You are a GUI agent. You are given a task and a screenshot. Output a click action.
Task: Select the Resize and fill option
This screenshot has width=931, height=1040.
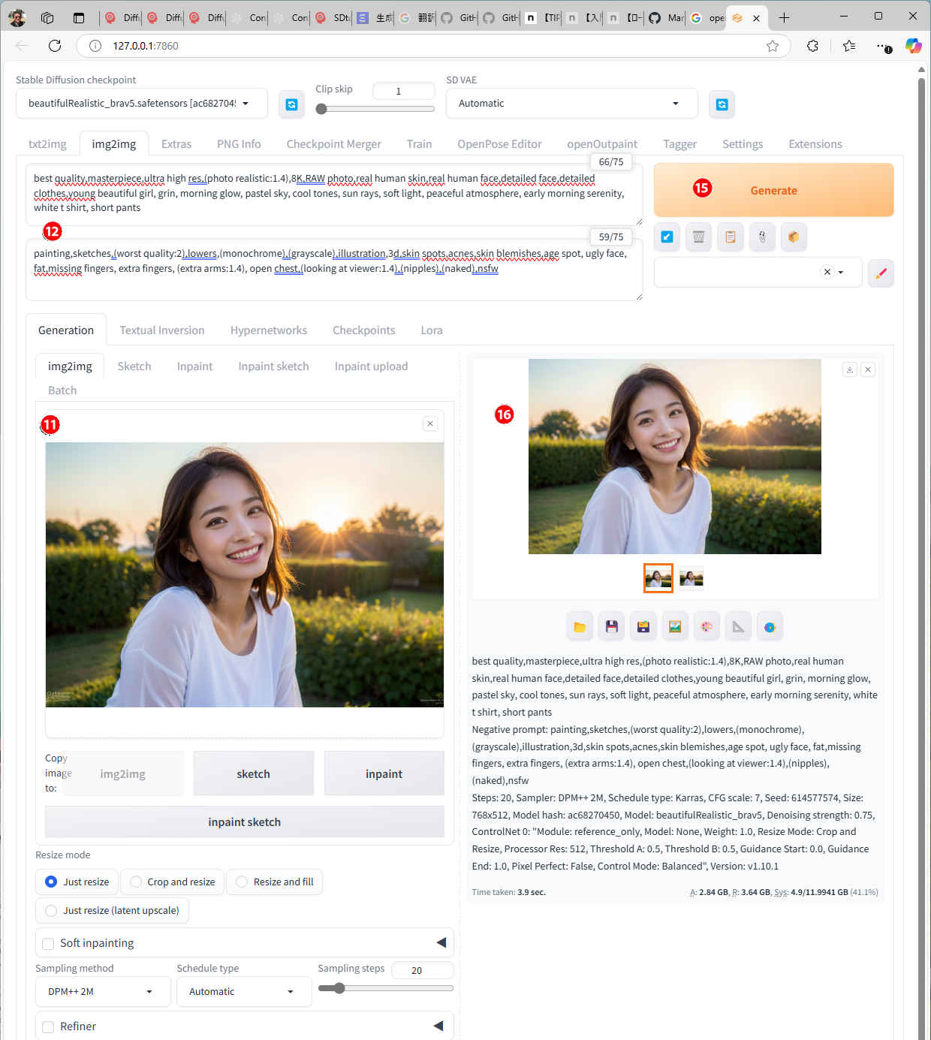pos(242,882)
